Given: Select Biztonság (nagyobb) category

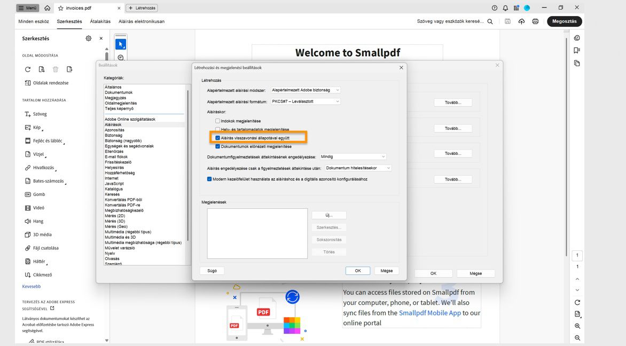Looking at the screenshot, I should 123,141.
